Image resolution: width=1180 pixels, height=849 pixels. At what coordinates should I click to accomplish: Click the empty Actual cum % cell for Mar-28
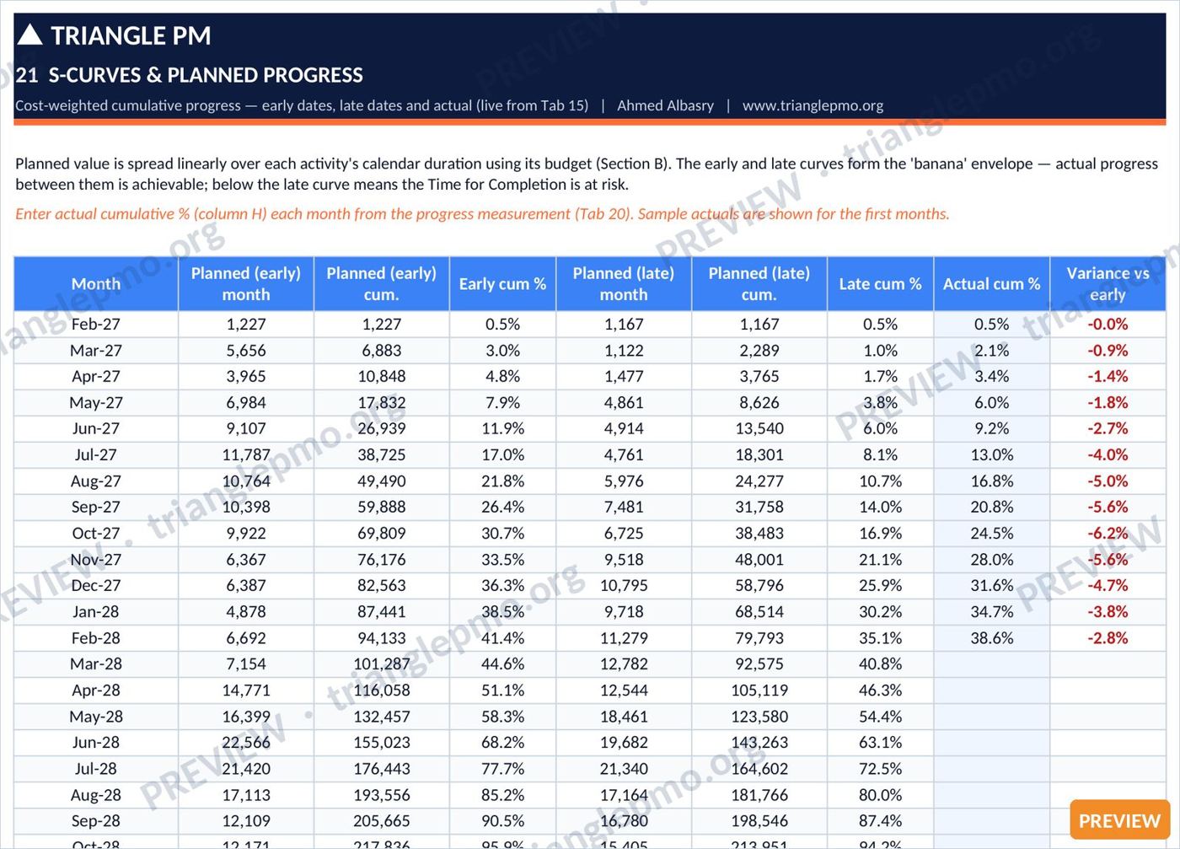(x=991, y=664)
